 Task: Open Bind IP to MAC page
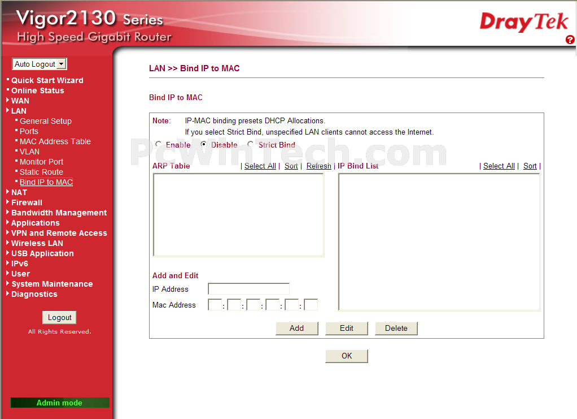pos(46,182)
